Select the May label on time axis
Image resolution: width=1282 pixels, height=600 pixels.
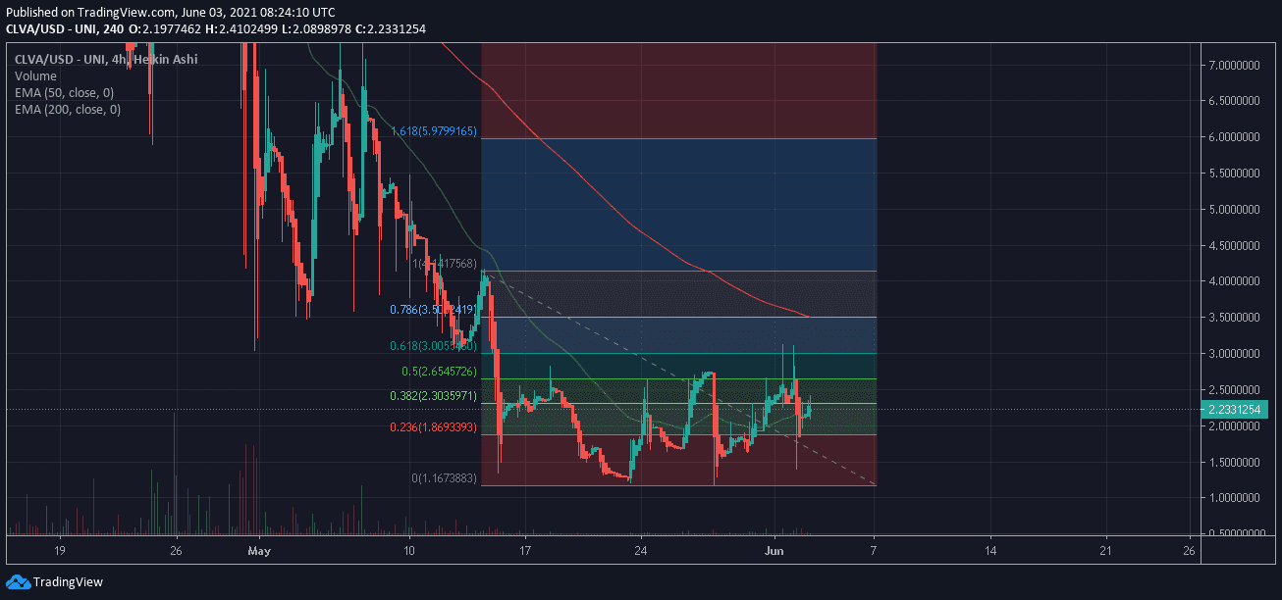[x=259, y=549]
